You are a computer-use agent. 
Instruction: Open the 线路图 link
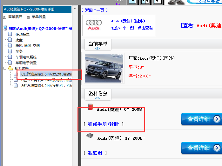point(95,153)
